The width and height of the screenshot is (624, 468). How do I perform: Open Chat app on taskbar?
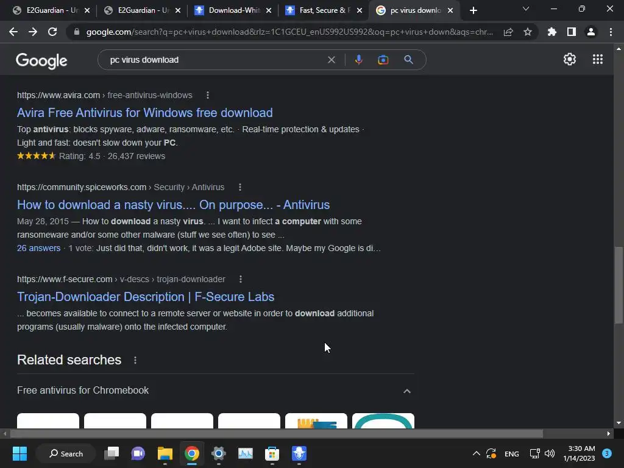click(x=138, y=453)
